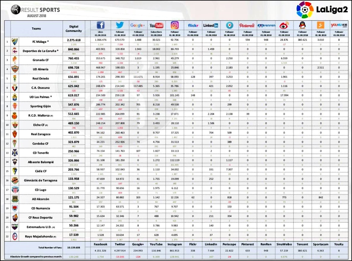Open the LaLiga2 logo
Screen dimensions: 352x261
[x=322, y=10]
